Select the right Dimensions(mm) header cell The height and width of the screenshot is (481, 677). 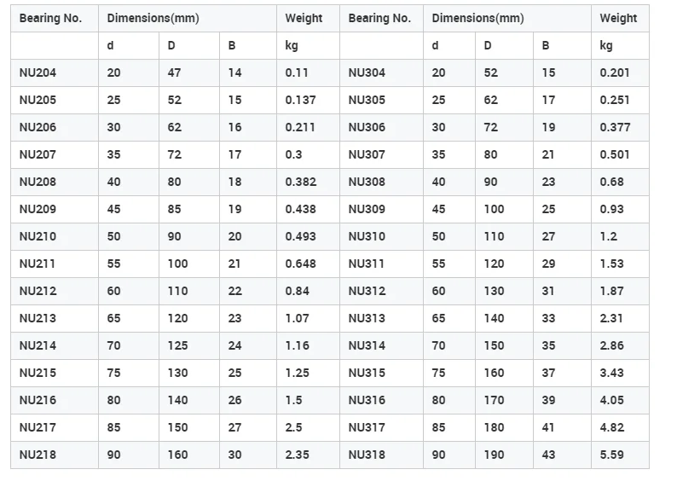tap(478, 19)
